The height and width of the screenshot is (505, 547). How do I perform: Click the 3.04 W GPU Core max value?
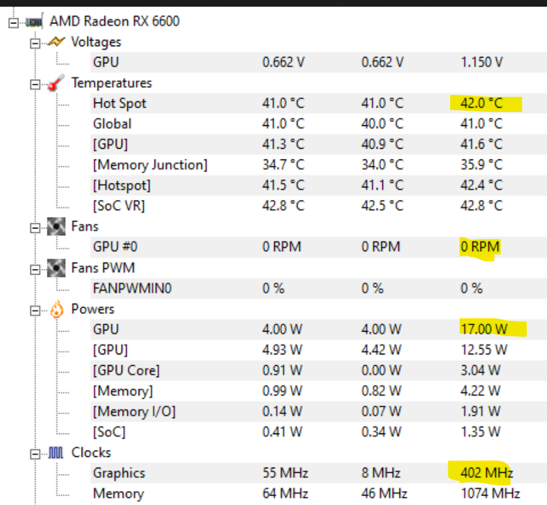tap(481, 370)
